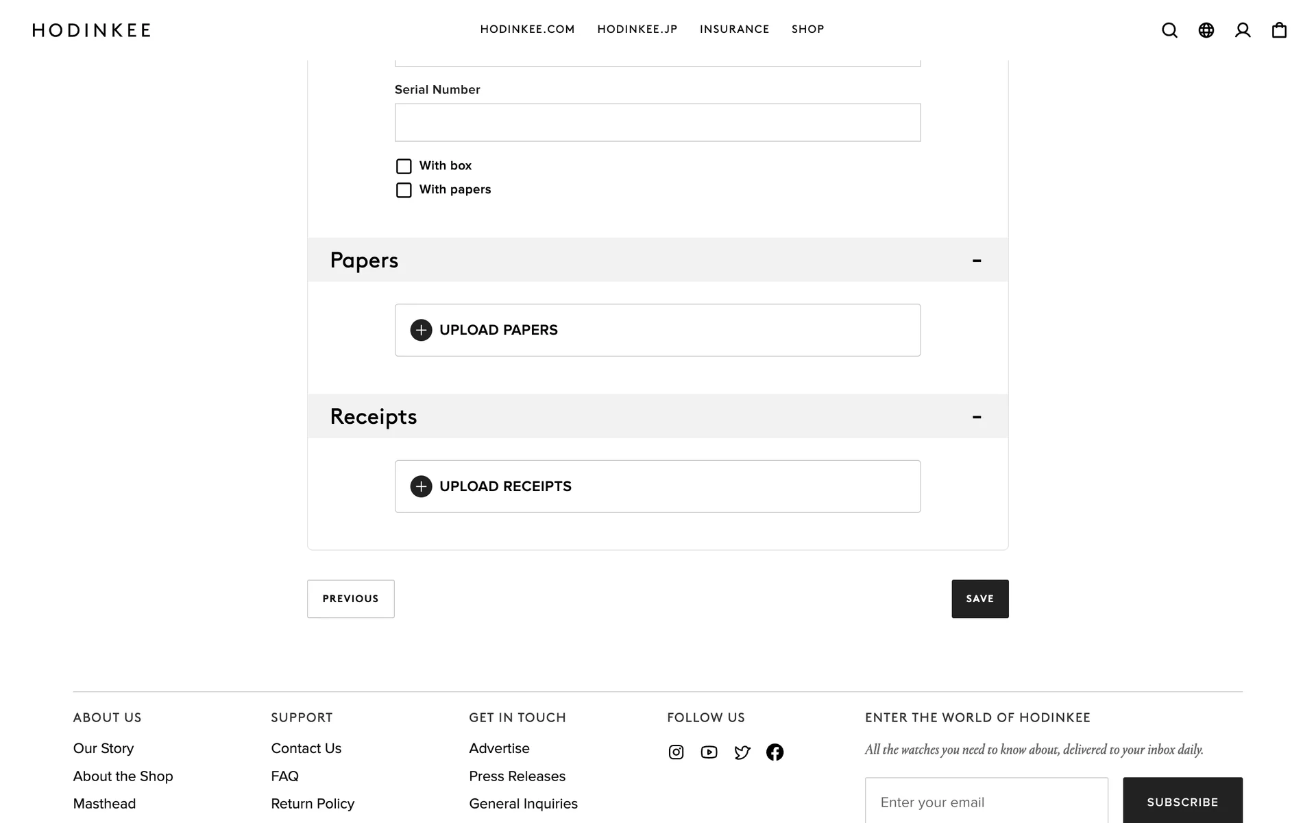The width and height of the screenshot is (1316, 823).
Task: Open the INSURANCE nav item
Action: coord(734,29)
